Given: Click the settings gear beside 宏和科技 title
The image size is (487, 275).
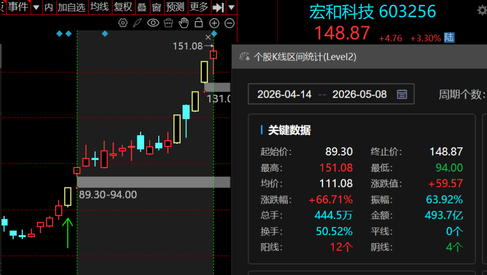Looking at the screenshot, I should 482,11.
